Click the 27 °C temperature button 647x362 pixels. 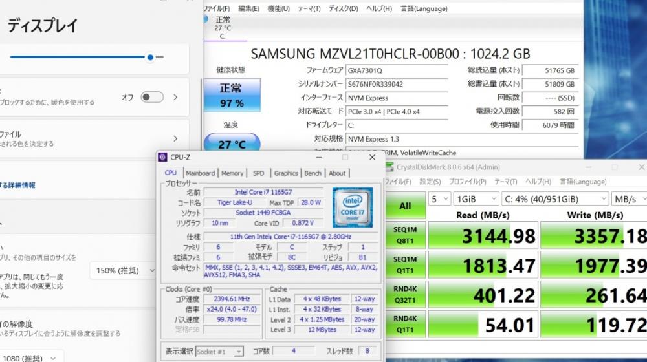tap(232, 143)
